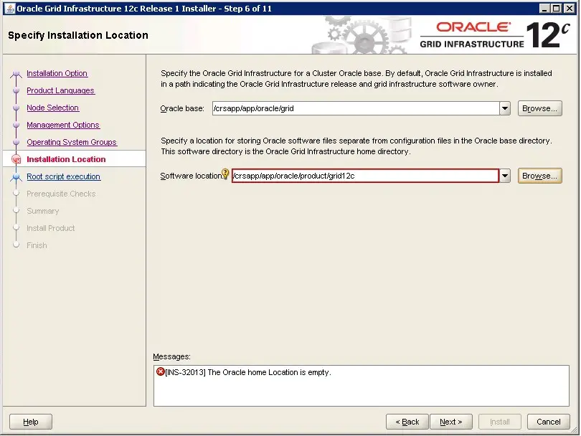Select the Installation Location step
Viewport: 581px width, 436px height.
point(66,159)
